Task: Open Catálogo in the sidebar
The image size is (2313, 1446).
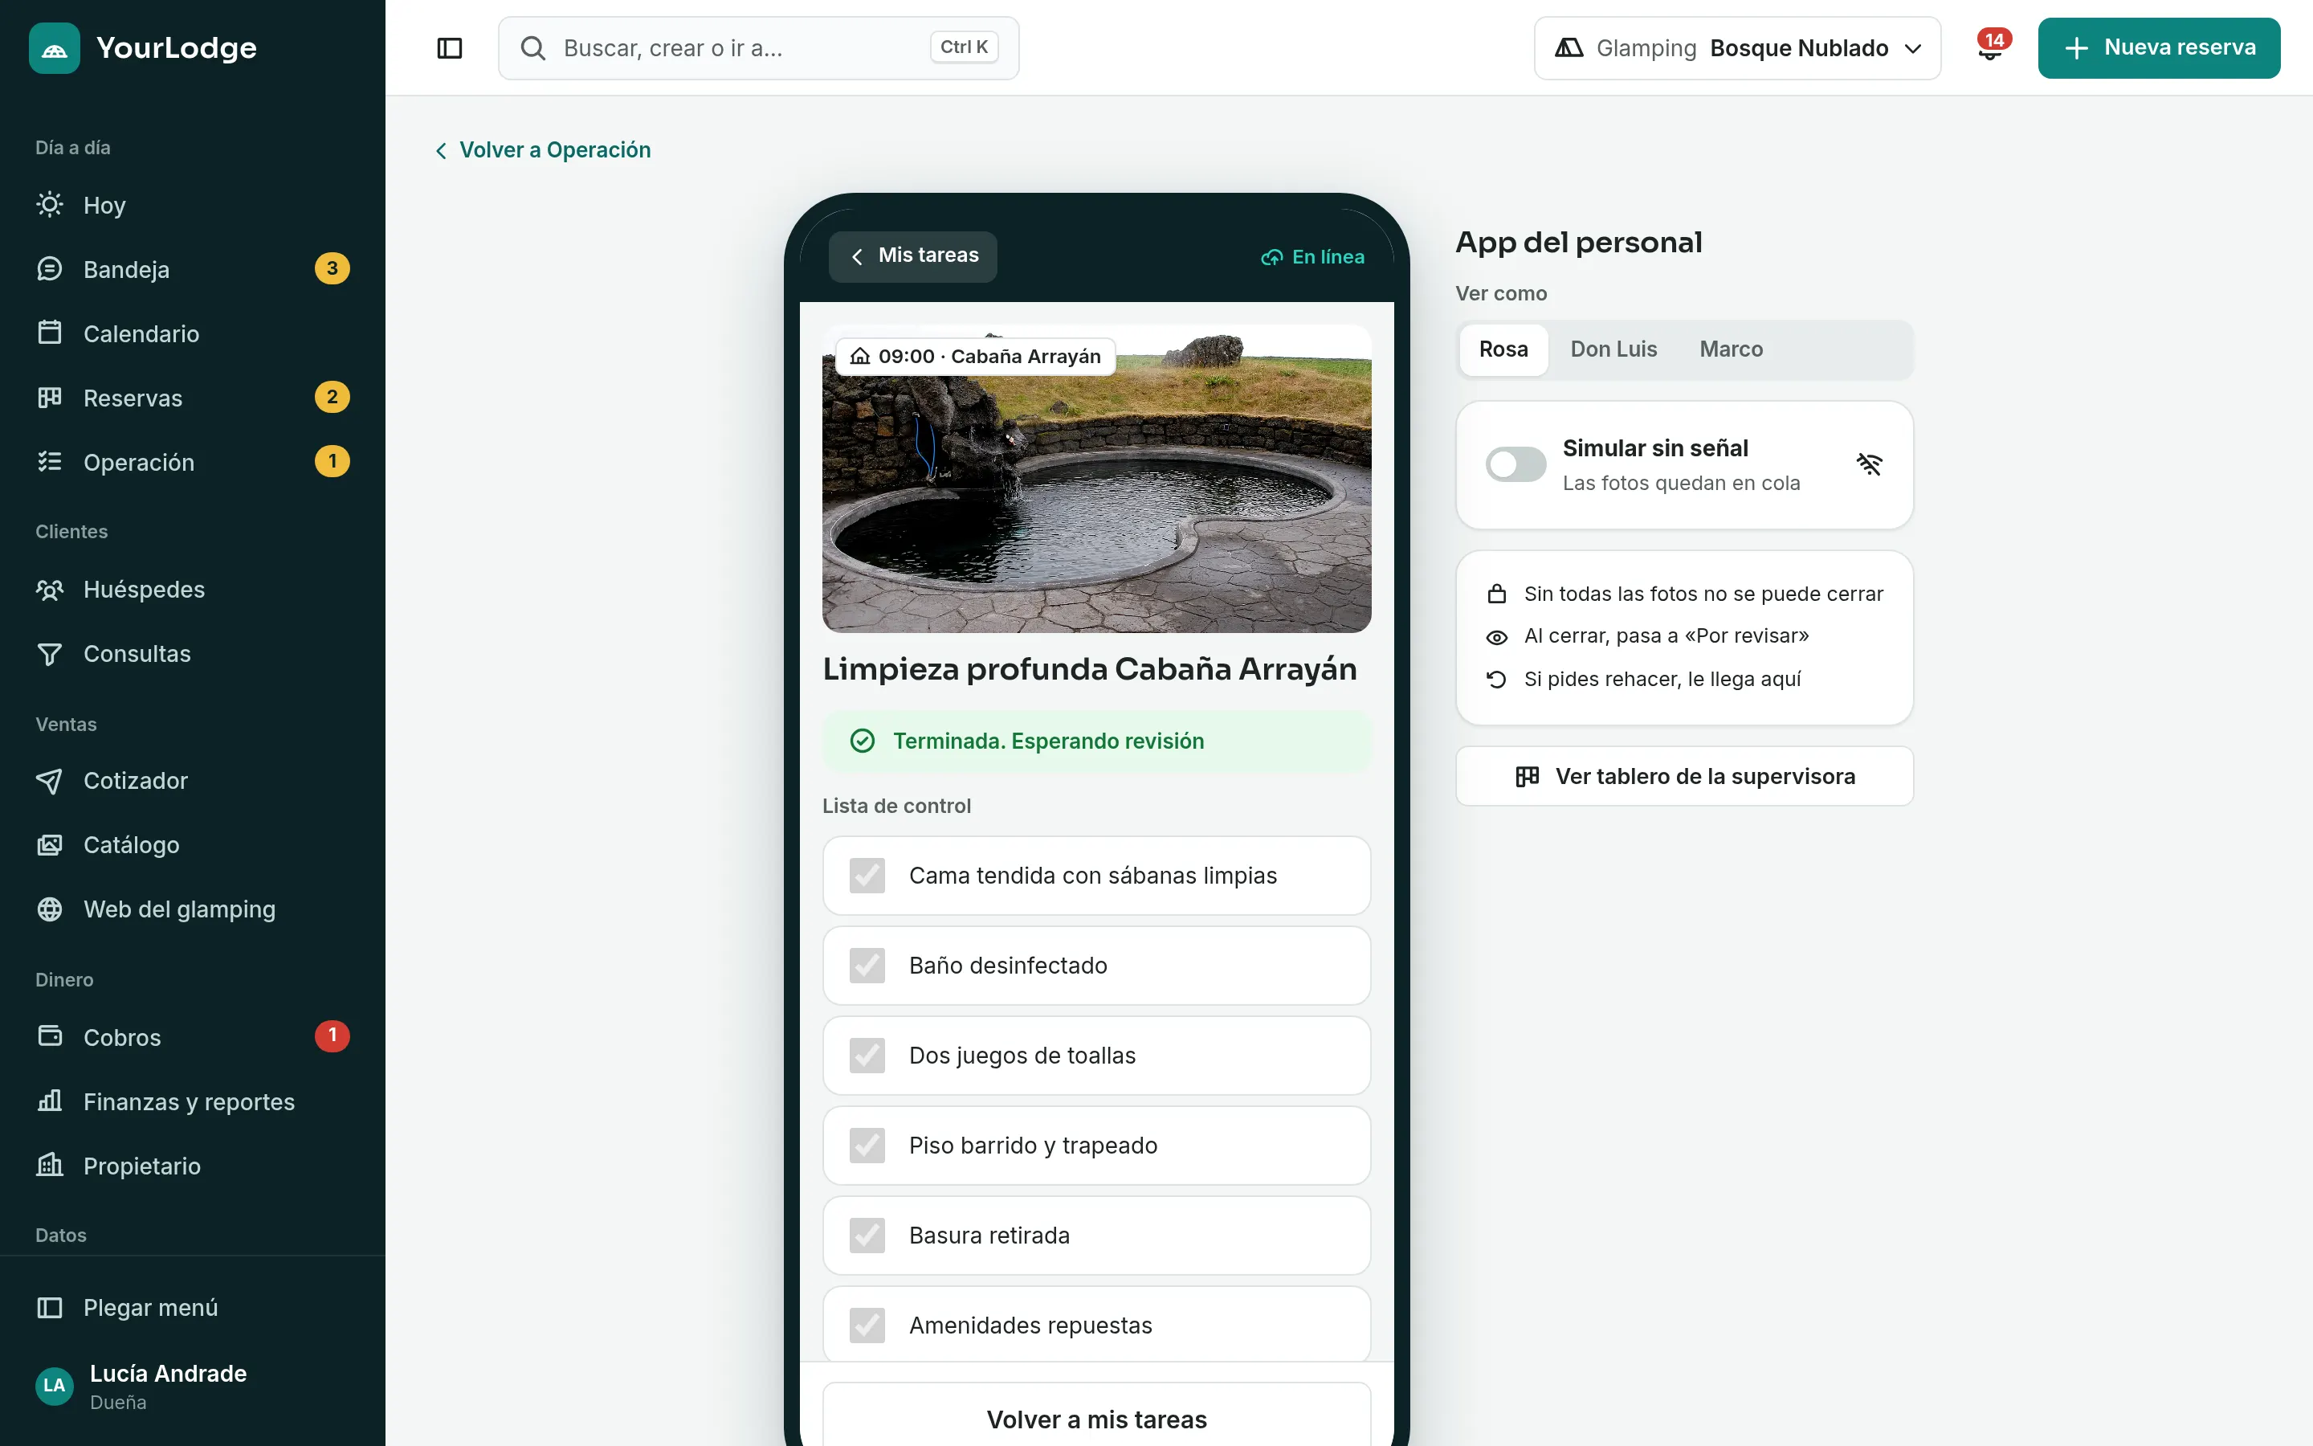Action: (192, 844)
